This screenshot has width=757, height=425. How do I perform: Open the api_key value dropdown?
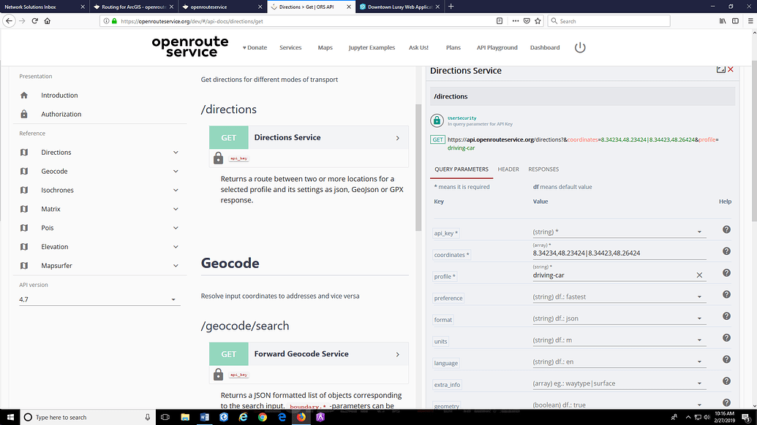[x=619, y=232]
